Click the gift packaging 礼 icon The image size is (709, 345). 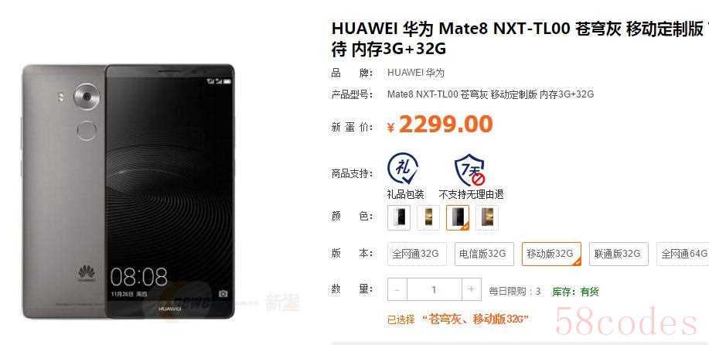(402, 169)
